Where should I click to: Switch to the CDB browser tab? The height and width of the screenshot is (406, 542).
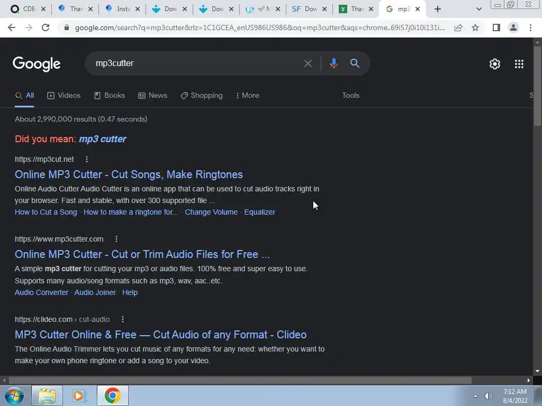click(x=24, y=9)
